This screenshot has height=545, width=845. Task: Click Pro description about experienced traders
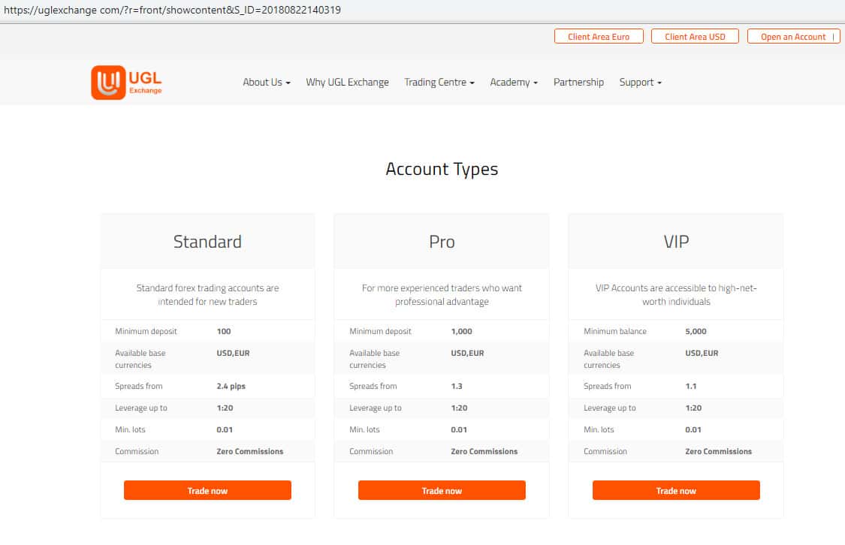coord(442,294)
